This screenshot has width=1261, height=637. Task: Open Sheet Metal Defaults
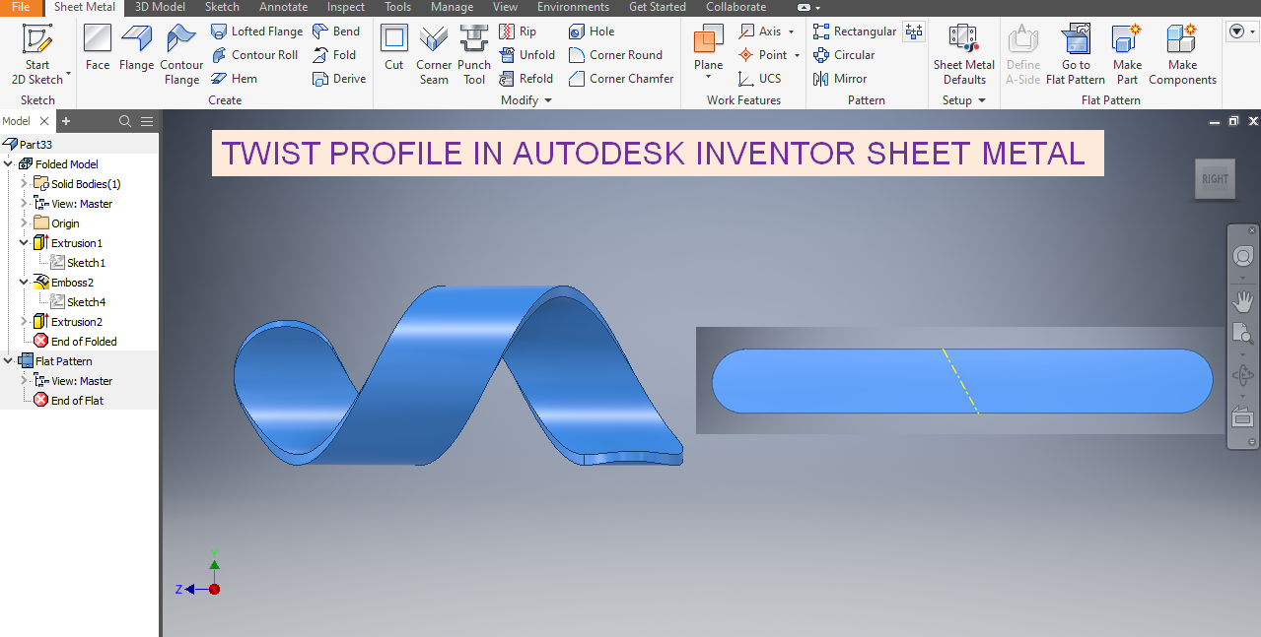[x=964, y=55]
